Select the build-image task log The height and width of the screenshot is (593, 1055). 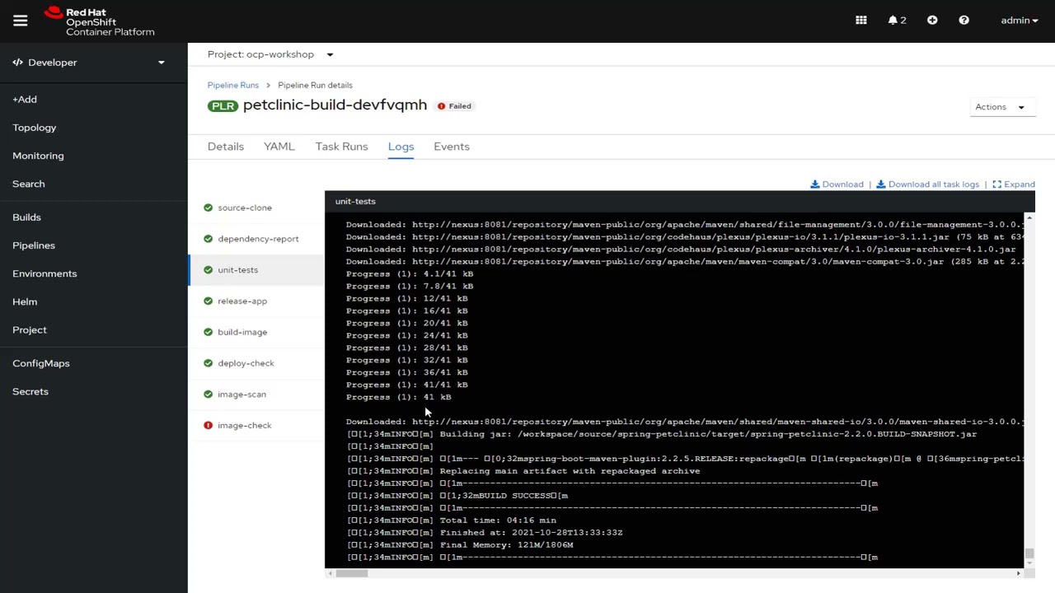click(256, 332)
